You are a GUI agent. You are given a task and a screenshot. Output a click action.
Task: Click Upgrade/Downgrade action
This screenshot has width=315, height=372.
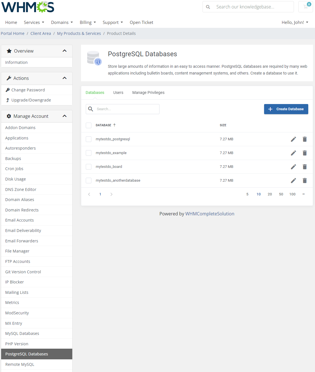click(37, 100)
